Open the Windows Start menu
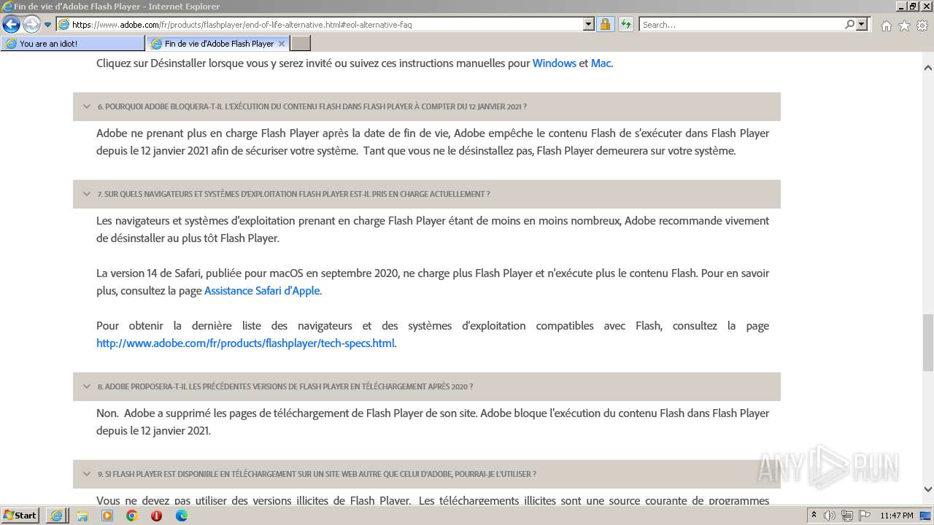The width and height of the screenshot is (934, 525). pyautogui.click(x=20, y=516)
